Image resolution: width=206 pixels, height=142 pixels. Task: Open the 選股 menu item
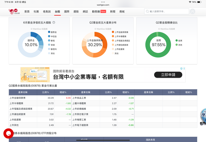click(76, 12)
